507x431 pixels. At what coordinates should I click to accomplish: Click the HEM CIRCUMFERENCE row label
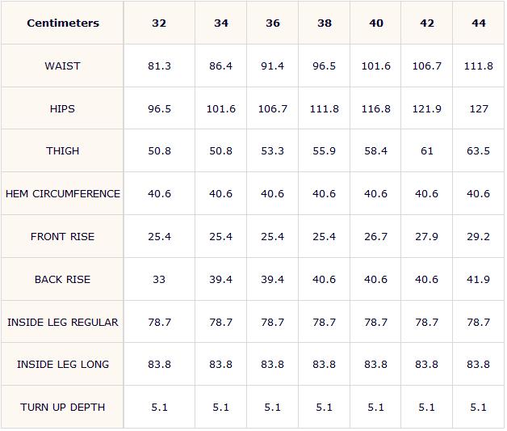[62, 193]
